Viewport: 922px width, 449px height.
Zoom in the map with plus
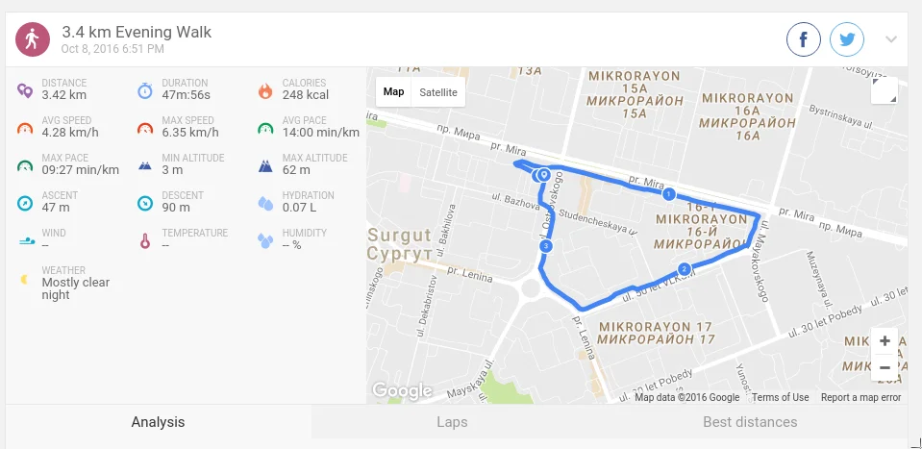[885, 341]
